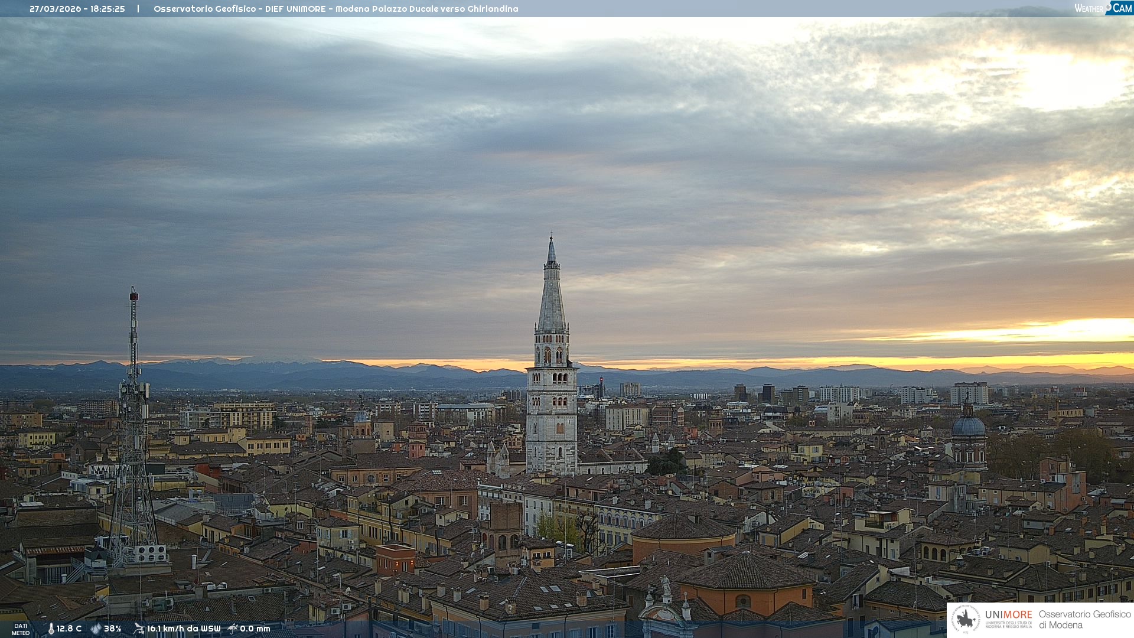Click the wind anemometer icon

(x=139, y=629)
